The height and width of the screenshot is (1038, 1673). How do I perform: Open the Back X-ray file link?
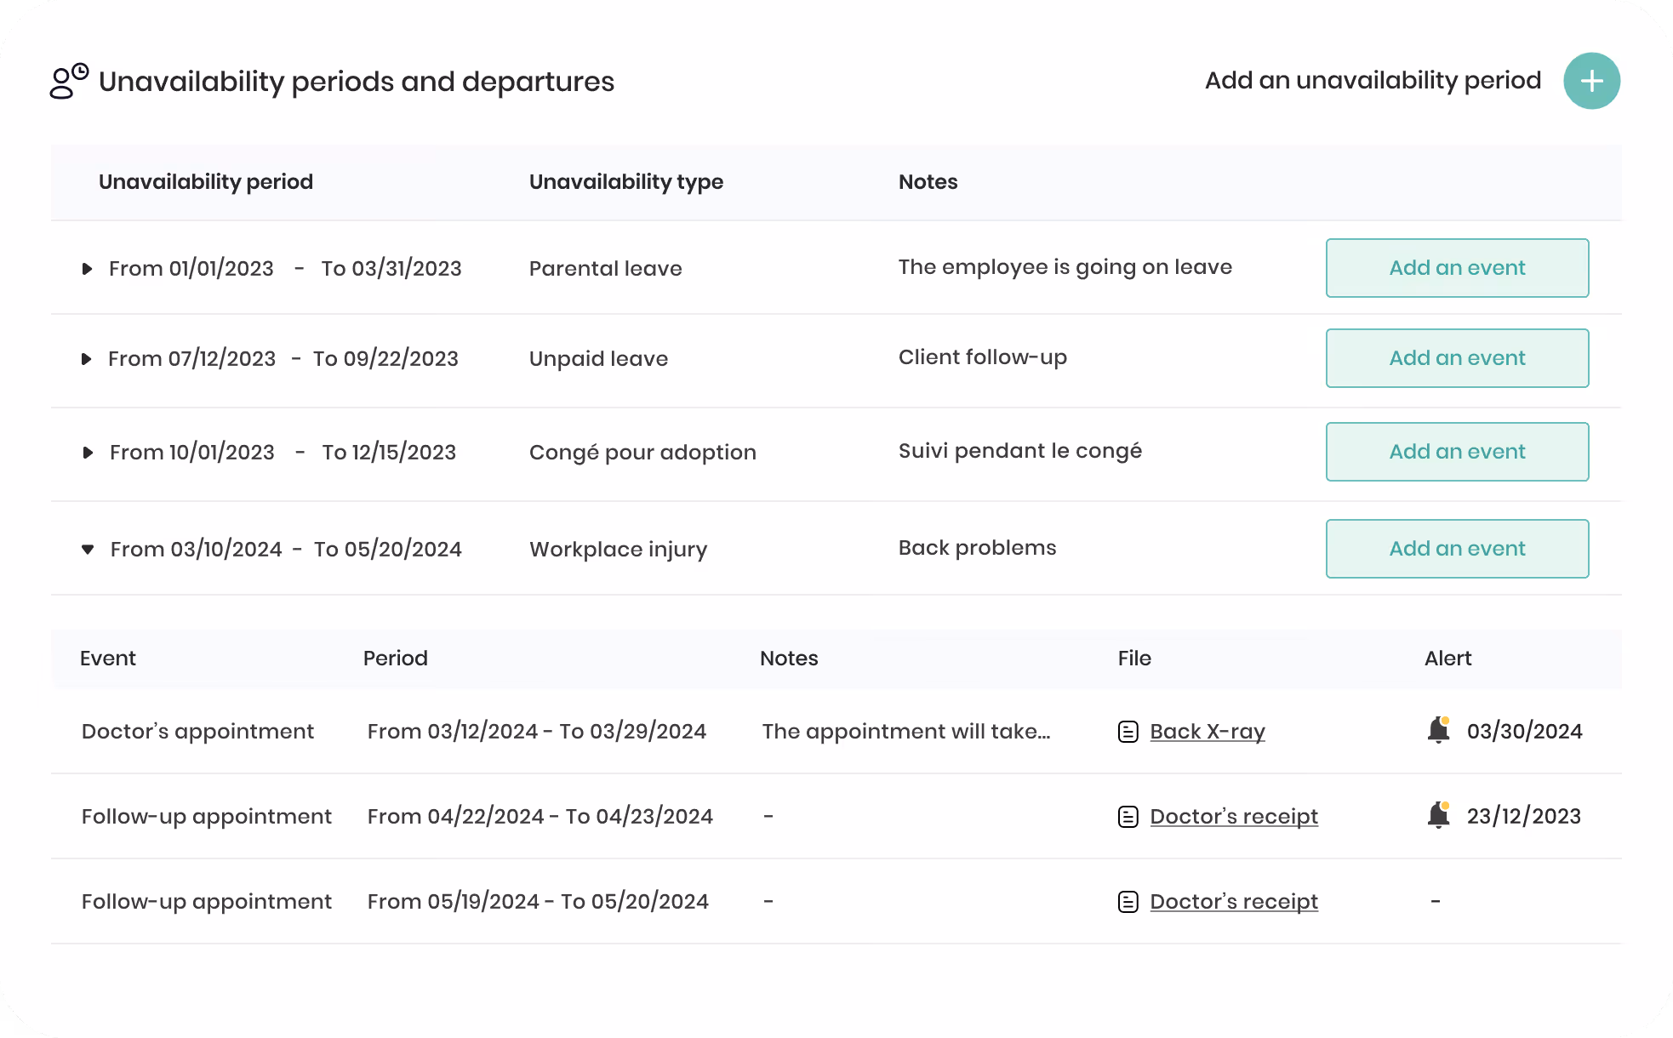pos(1207,732)
